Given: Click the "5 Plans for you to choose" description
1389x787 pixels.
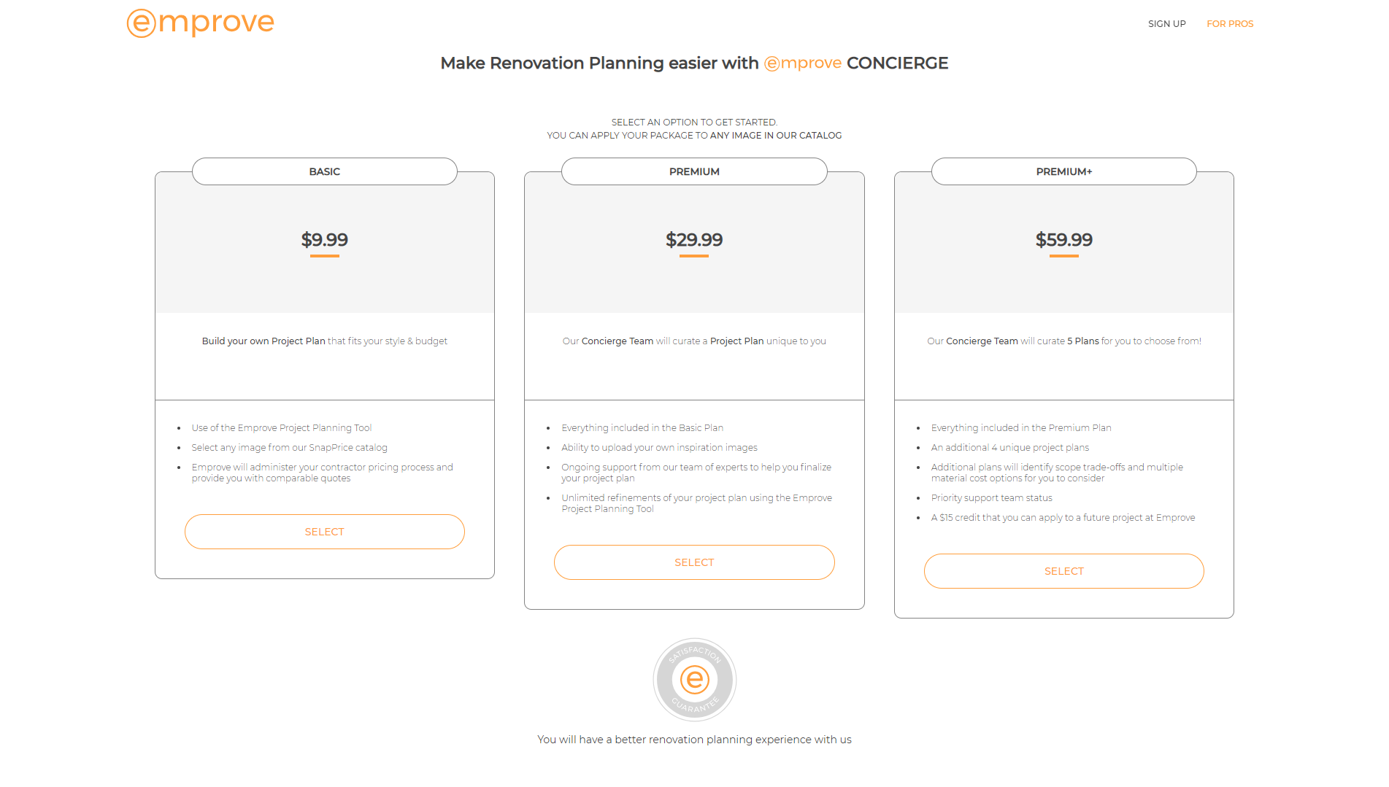Looking at the screenshot, I should (1063, 341).
